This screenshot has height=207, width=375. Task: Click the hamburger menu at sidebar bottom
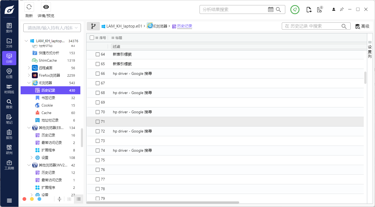pos(9,201)
